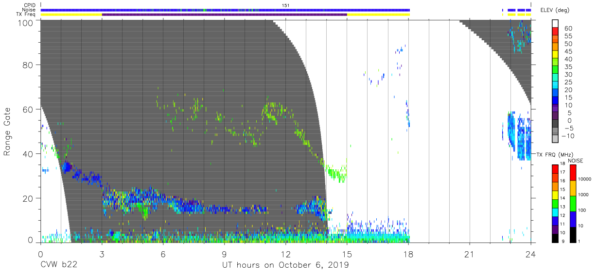Click the black segment of TX FRQ colorbar

coord(555,238)
